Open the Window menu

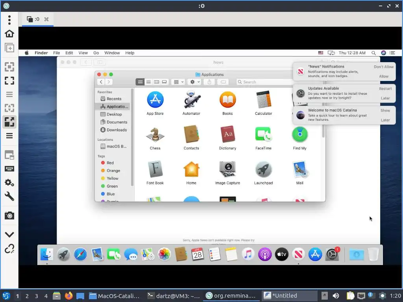tap(112, 53)
